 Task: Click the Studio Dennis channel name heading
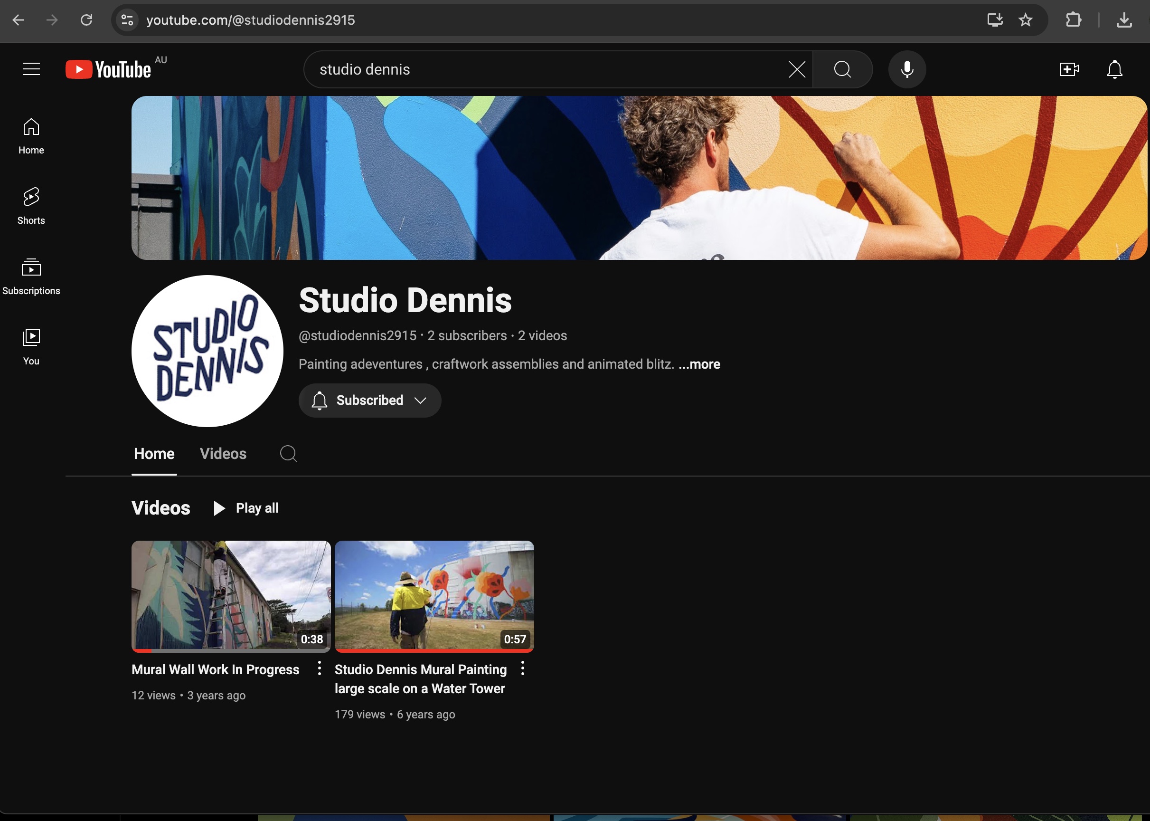pos(405,300)
